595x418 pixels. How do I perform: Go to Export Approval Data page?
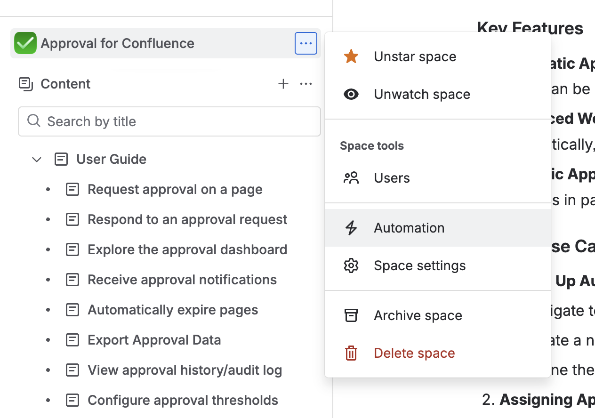[154, 340]
